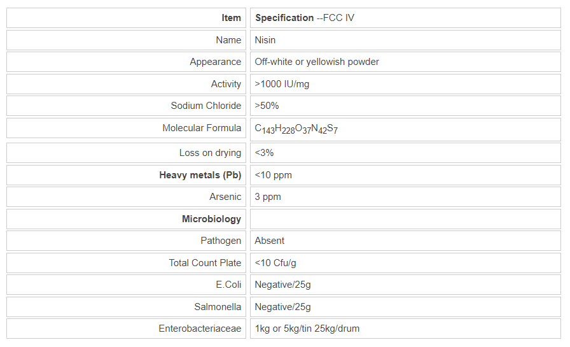Select the Heavy metals (Pb) label
Screen dimensions: 570x347
[200, 174]
